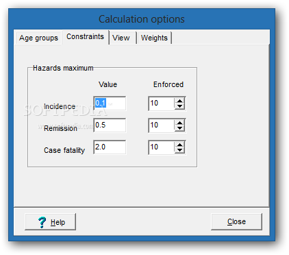Select the Constraints tab
This screenshot has width=289, height=255.
tap(85, 37)
